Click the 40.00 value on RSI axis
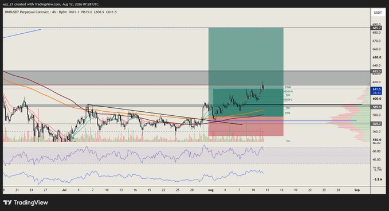The image size is (389, 211). 376,159
